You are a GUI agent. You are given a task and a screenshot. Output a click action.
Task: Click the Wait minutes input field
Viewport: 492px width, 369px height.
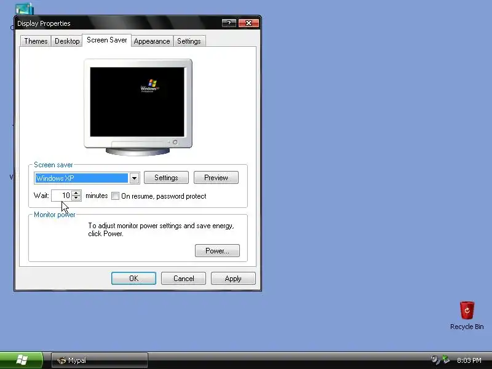(x=62, y=196)
